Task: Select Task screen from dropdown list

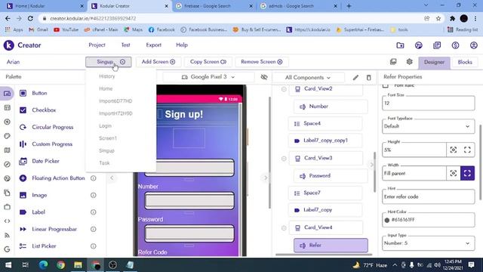Action: click(x=104, y=163)
